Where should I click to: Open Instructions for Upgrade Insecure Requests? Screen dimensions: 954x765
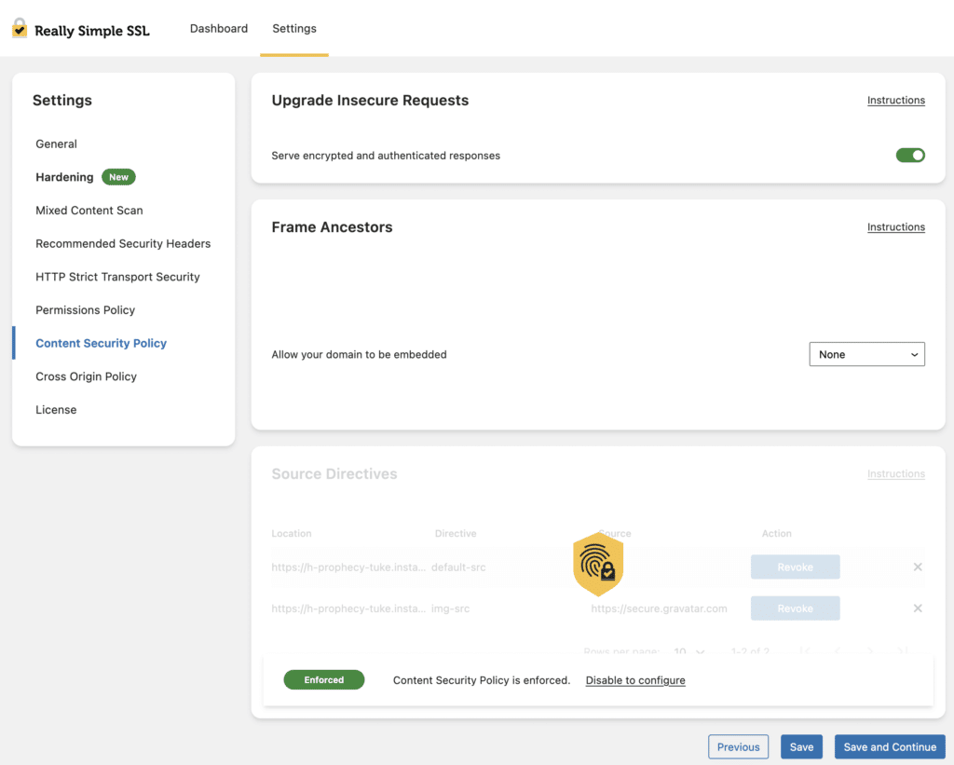(896, 101)
